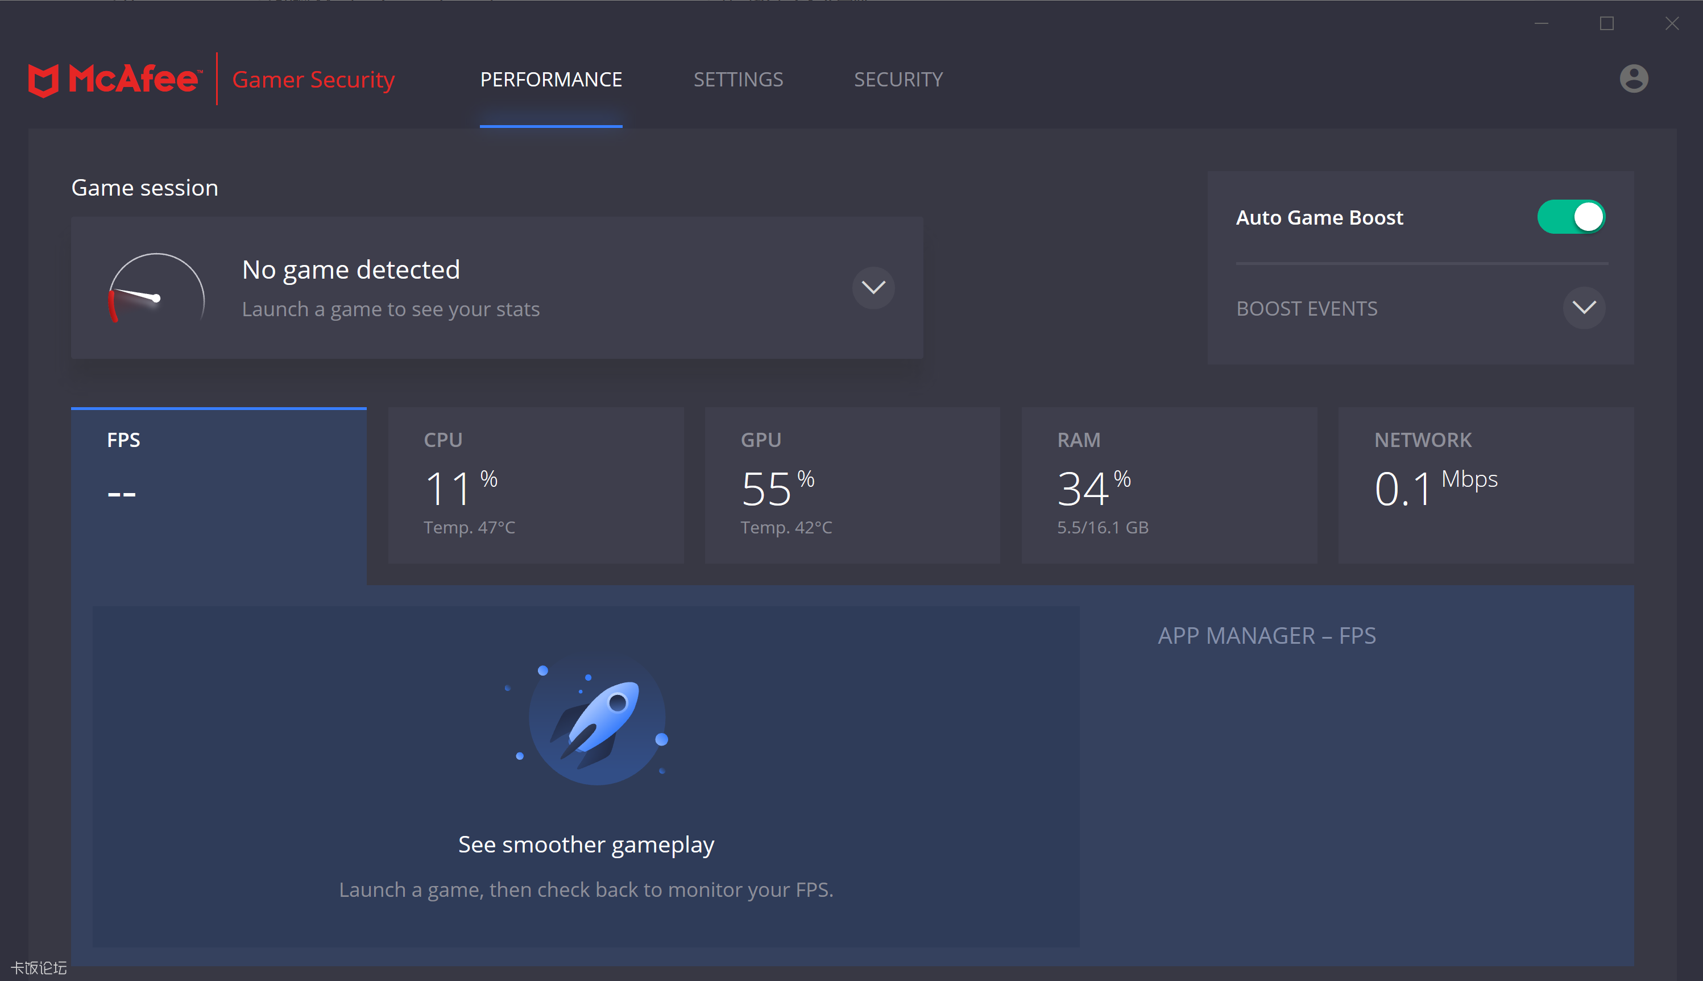Disable the Auto Game Boost toggle

coord(1571,217)
